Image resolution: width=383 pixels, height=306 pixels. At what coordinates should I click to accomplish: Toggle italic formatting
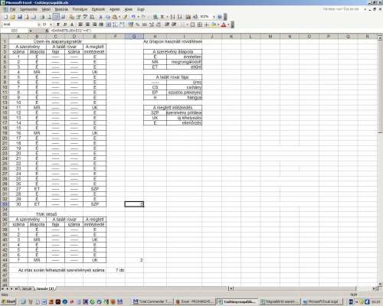click(x=65, y=24)
